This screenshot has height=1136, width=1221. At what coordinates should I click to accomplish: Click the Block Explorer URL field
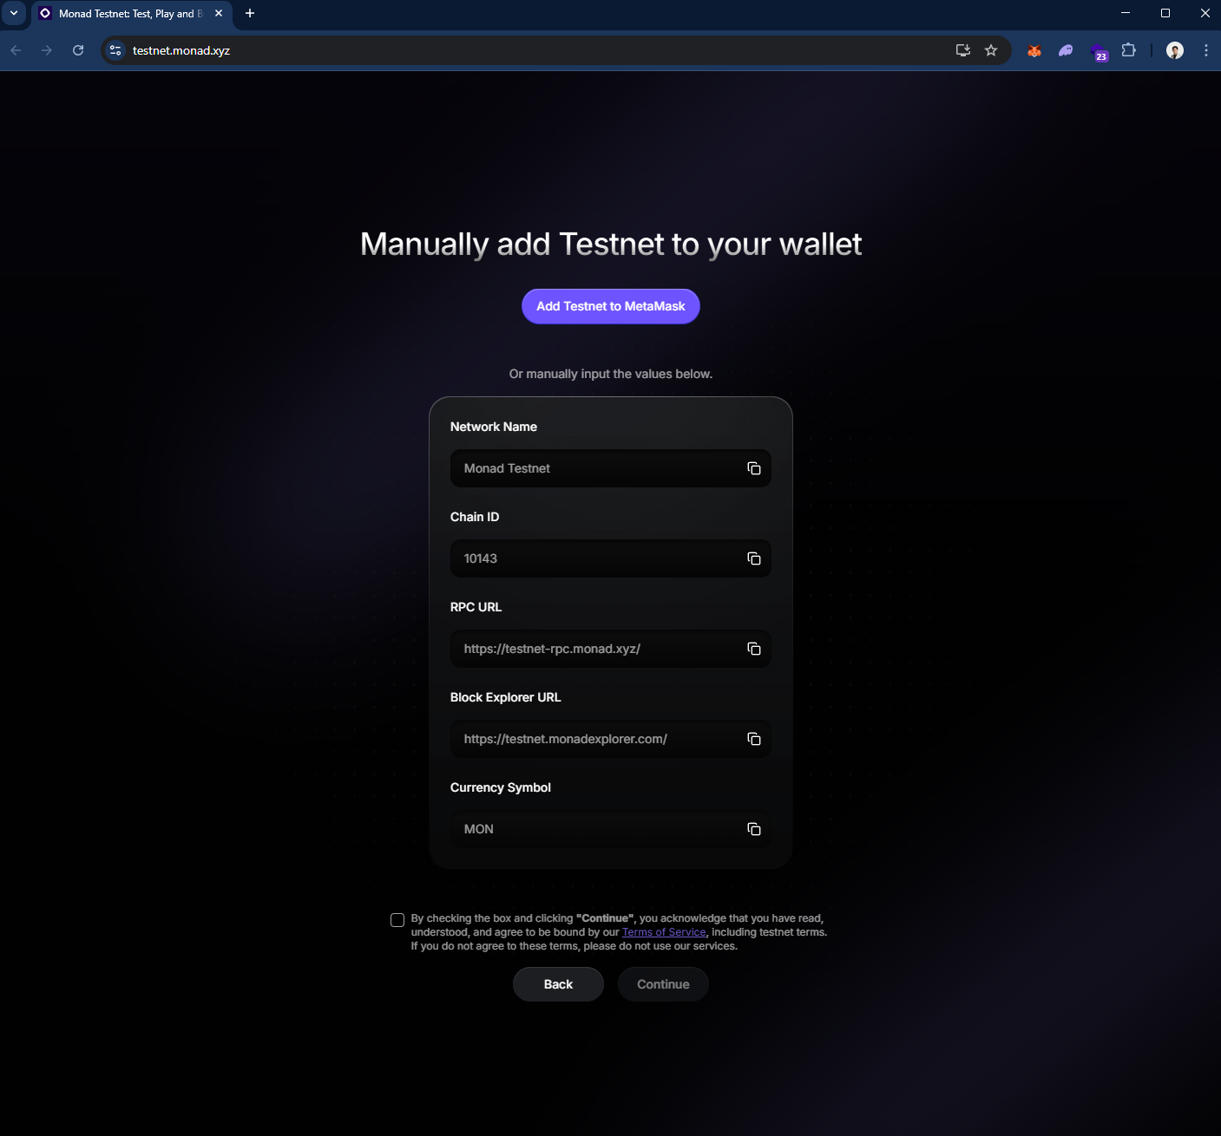coord(611,739)
